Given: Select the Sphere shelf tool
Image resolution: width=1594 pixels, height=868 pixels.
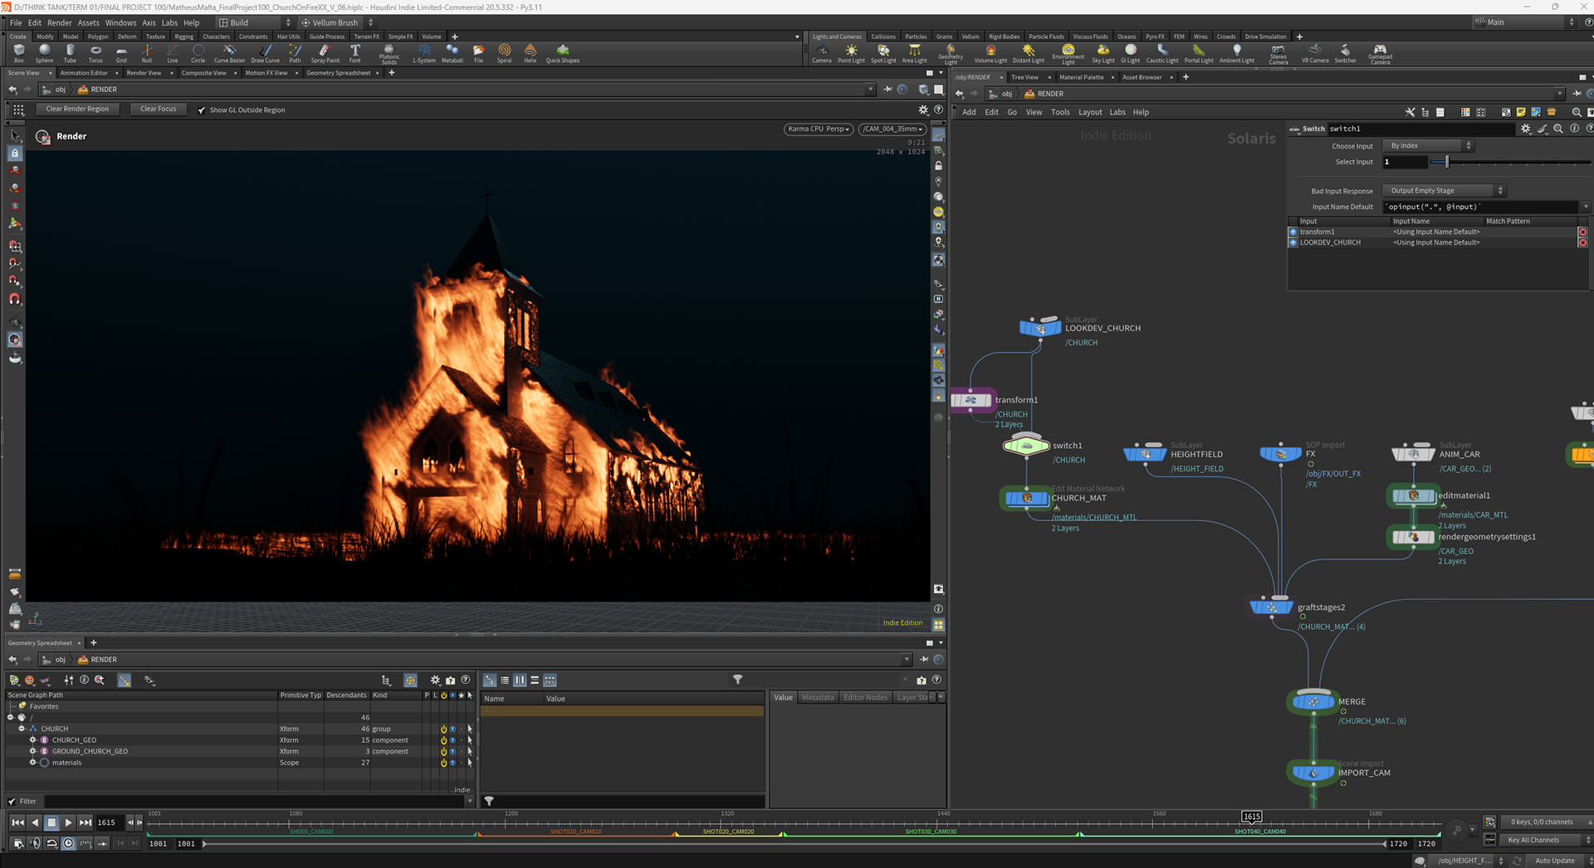Looking at the screenshot, I should [44, 53].
